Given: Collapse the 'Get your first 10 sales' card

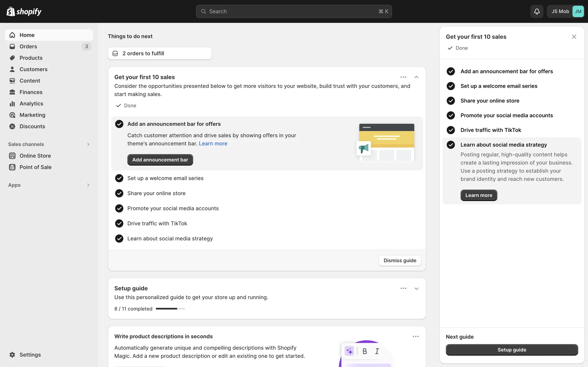Looking at the screenshot, I should tap(416, 77).
